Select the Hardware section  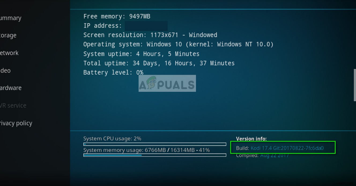point(11,88)
